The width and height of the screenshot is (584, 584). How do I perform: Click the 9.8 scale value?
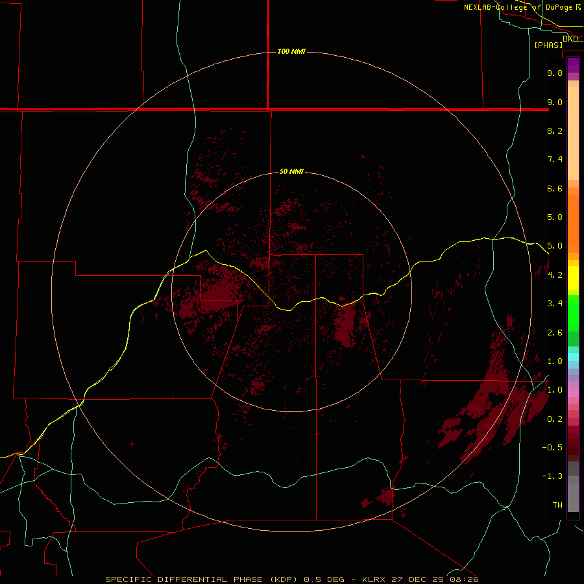(x=555, y=73)
